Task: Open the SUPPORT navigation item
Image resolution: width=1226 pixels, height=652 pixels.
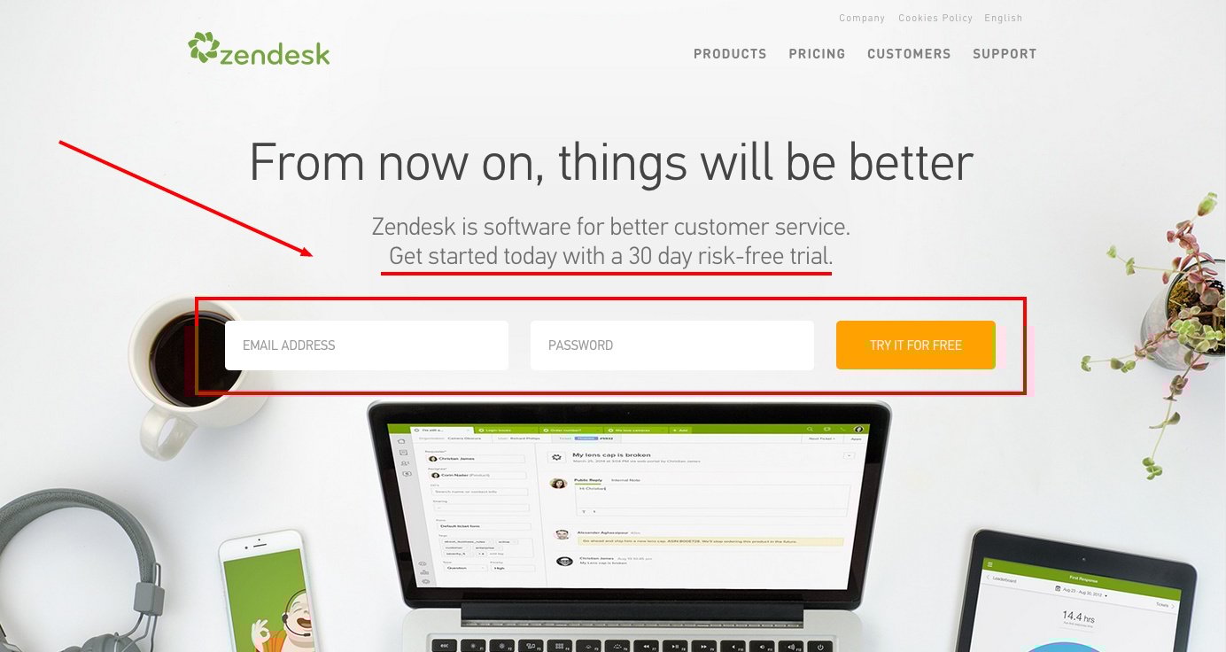Action: click(x=1005, y=54)
